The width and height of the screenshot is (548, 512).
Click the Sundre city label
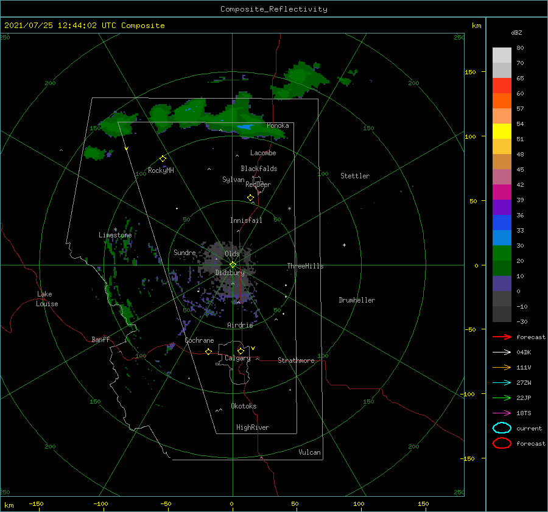coord(184,252)
